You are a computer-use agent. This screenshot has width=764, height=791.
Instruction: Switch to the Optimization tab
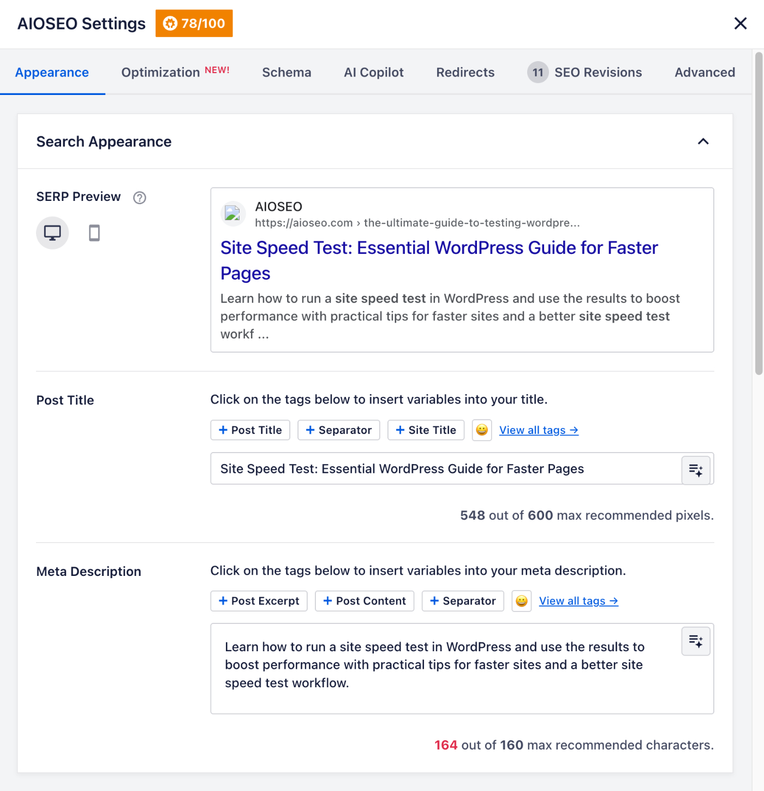(175, 73)
